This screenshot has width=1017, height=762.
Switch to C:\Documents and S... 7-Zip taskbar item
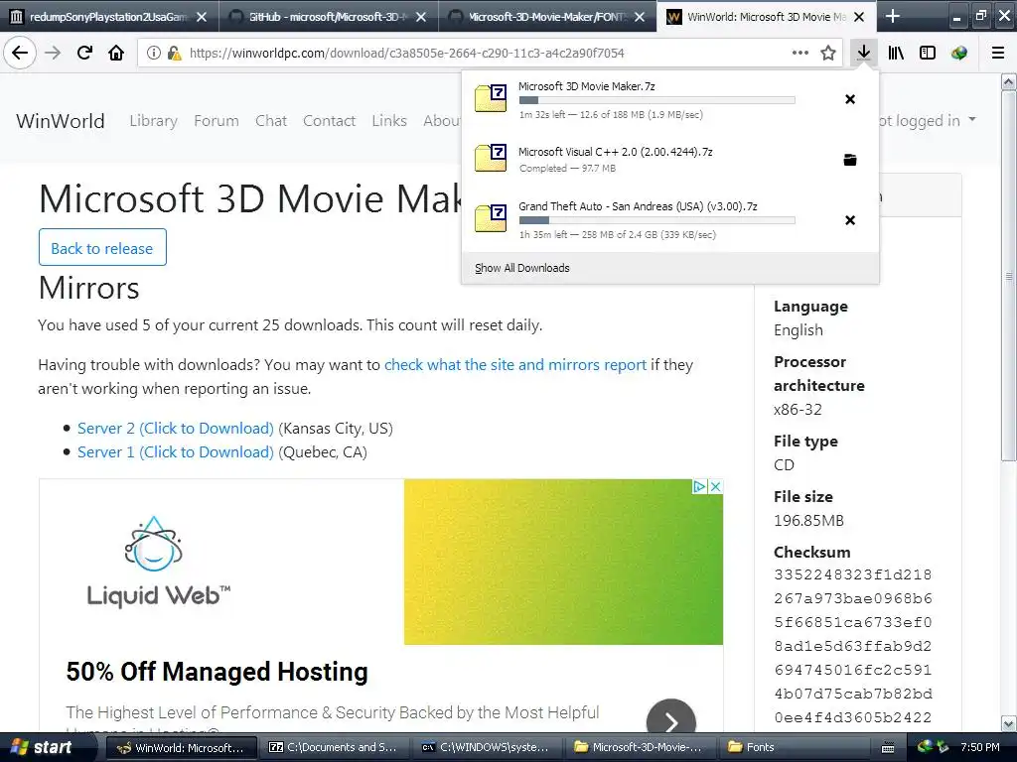pos(335,747)
